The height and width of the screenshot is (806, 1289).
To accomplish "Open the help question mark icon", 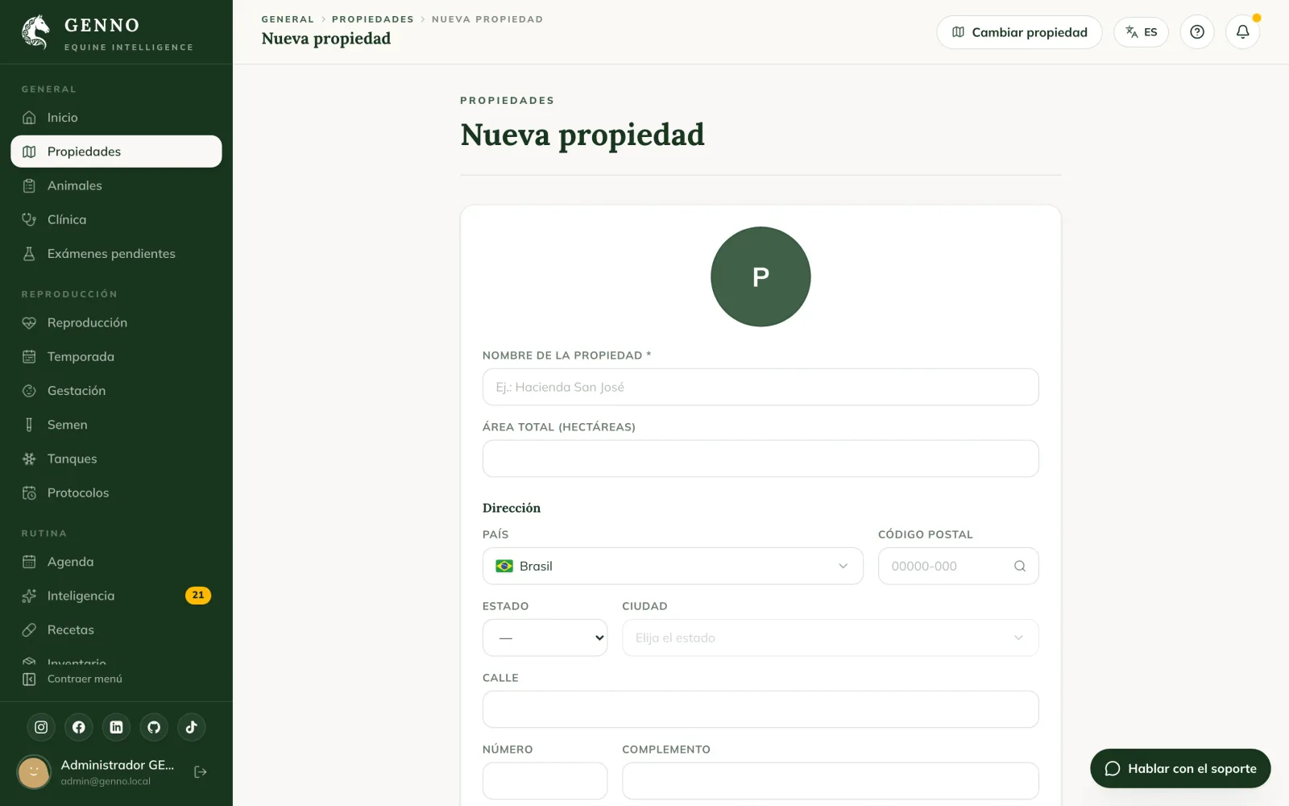I will click(x=1197, y=32).
